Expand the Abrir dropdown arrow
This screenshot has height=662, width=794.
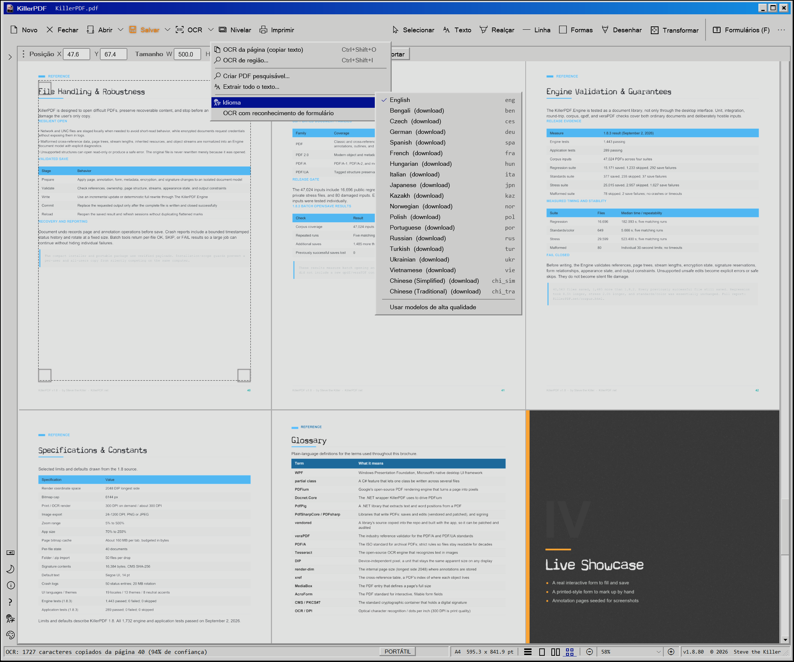121,30
